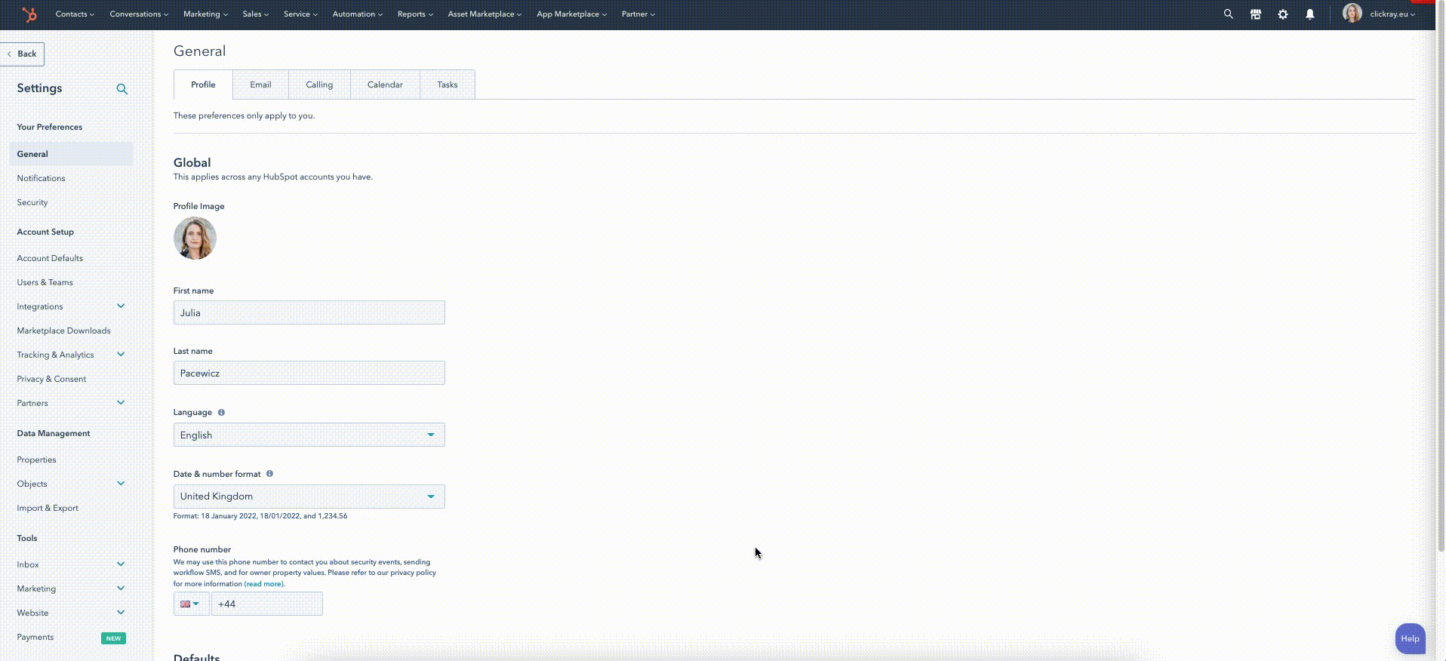Image resolution: width=1446 pixels, height=661 pixels.
Task: Switch to the Tasks tab
Action: coord(448,85)
